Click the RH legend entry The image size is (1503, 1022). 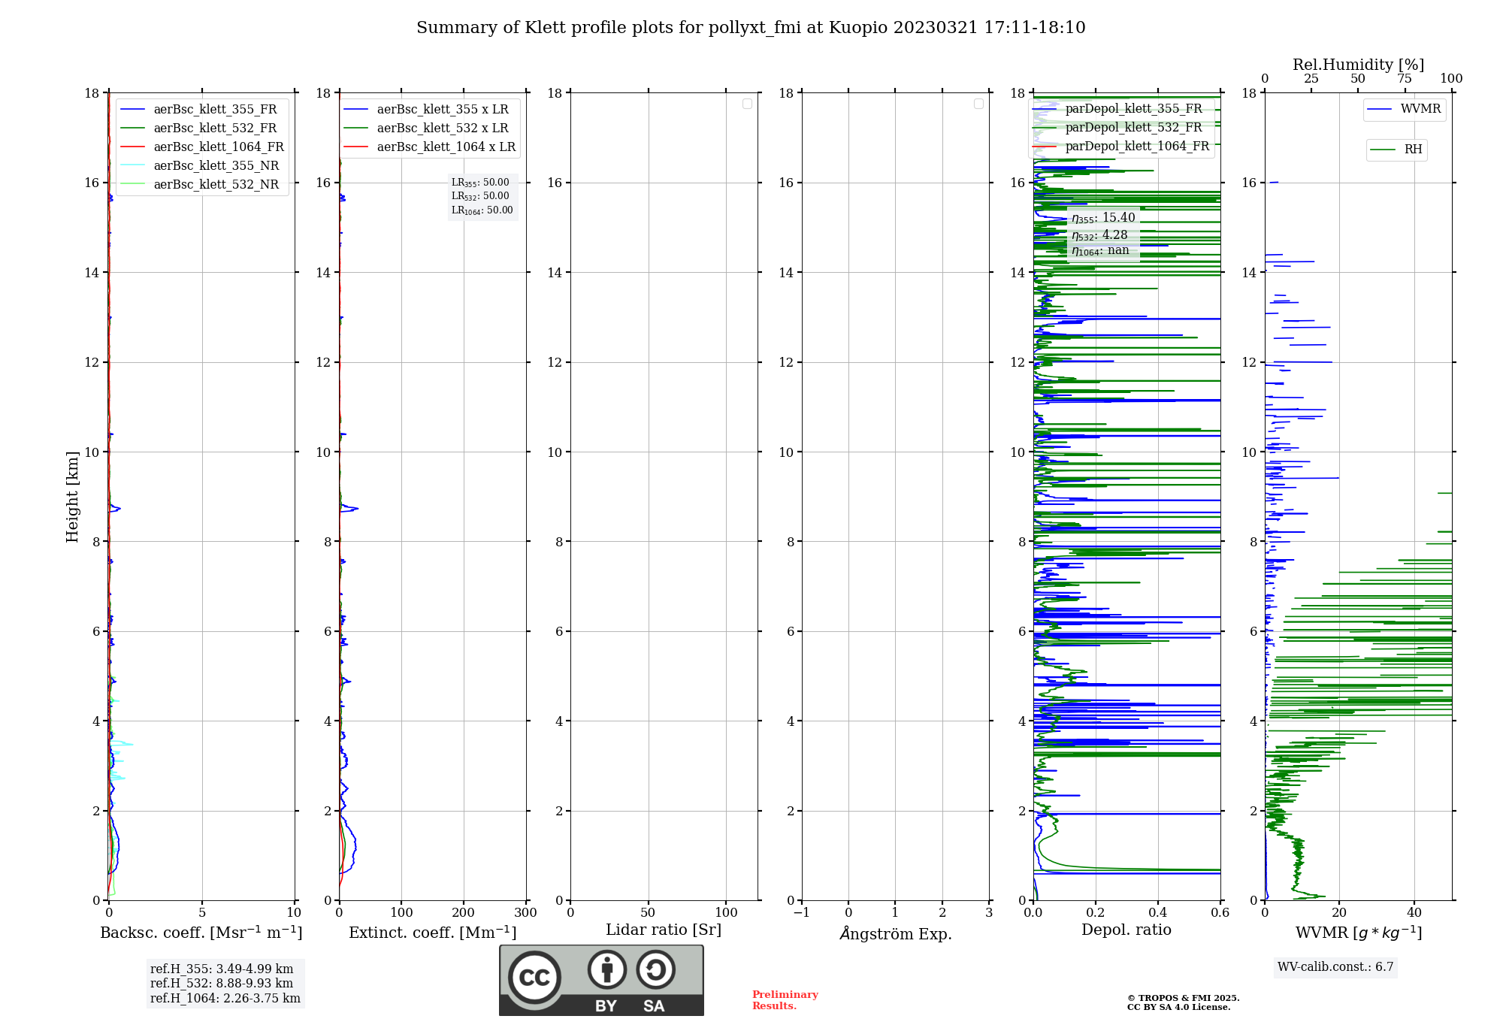1396,150
